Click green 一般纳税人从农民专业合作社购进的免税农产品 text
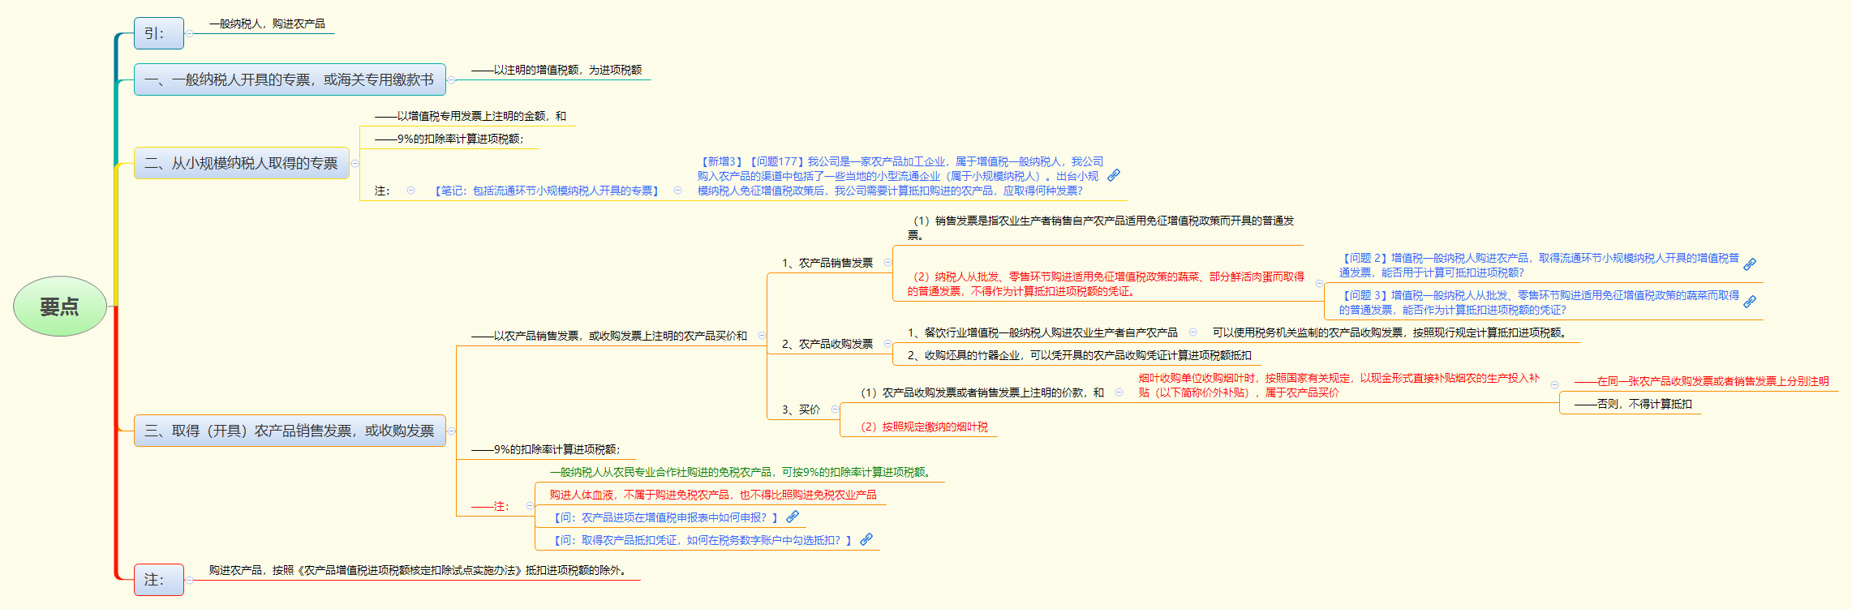Viewport: 1852px width, 609px height. (x=741, y=473)
